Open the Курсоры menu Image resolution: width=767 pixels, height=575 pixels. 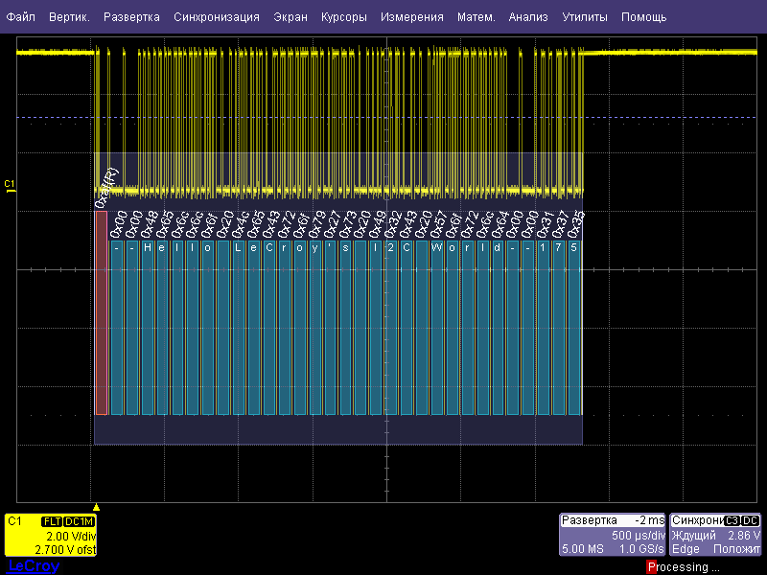[x=344, y=17]
